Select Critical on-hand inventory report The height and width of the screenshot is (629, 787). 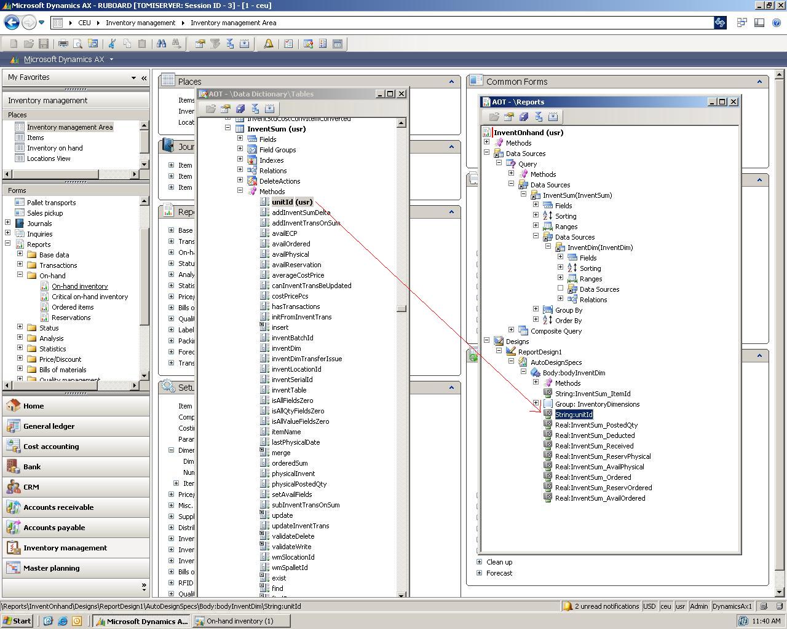pyautogui.click(x=90, y=297)
